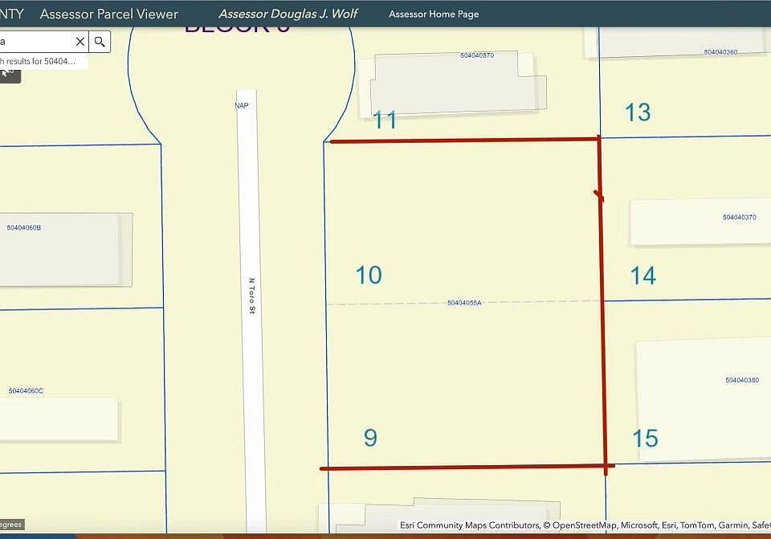This screenshot has width=771, height=539.
Task: Click lot number 9 on map
Action: (x=371, y=438)
